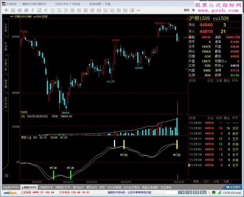The image size is (244, 197).
Task: Switch to the 扫描 tab
Action: [226, 181]
